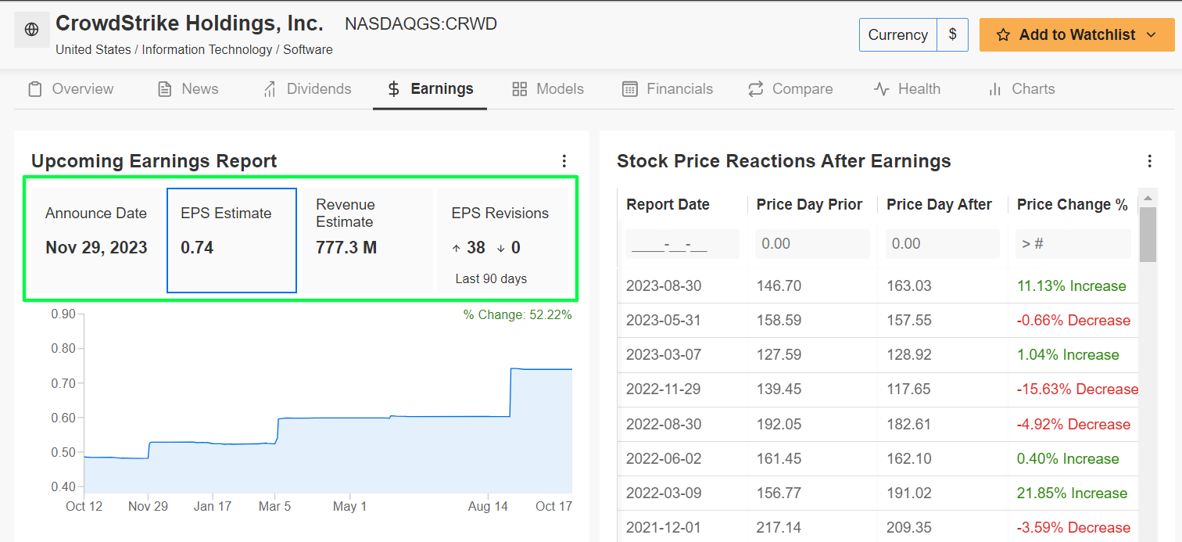Click the dollar sign icon on Earnings tab

[394, 89]
